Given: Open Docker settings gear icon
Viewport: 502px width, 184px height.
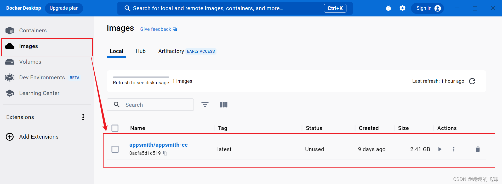Looking at the screenshot, I should [x=402, y=8].
